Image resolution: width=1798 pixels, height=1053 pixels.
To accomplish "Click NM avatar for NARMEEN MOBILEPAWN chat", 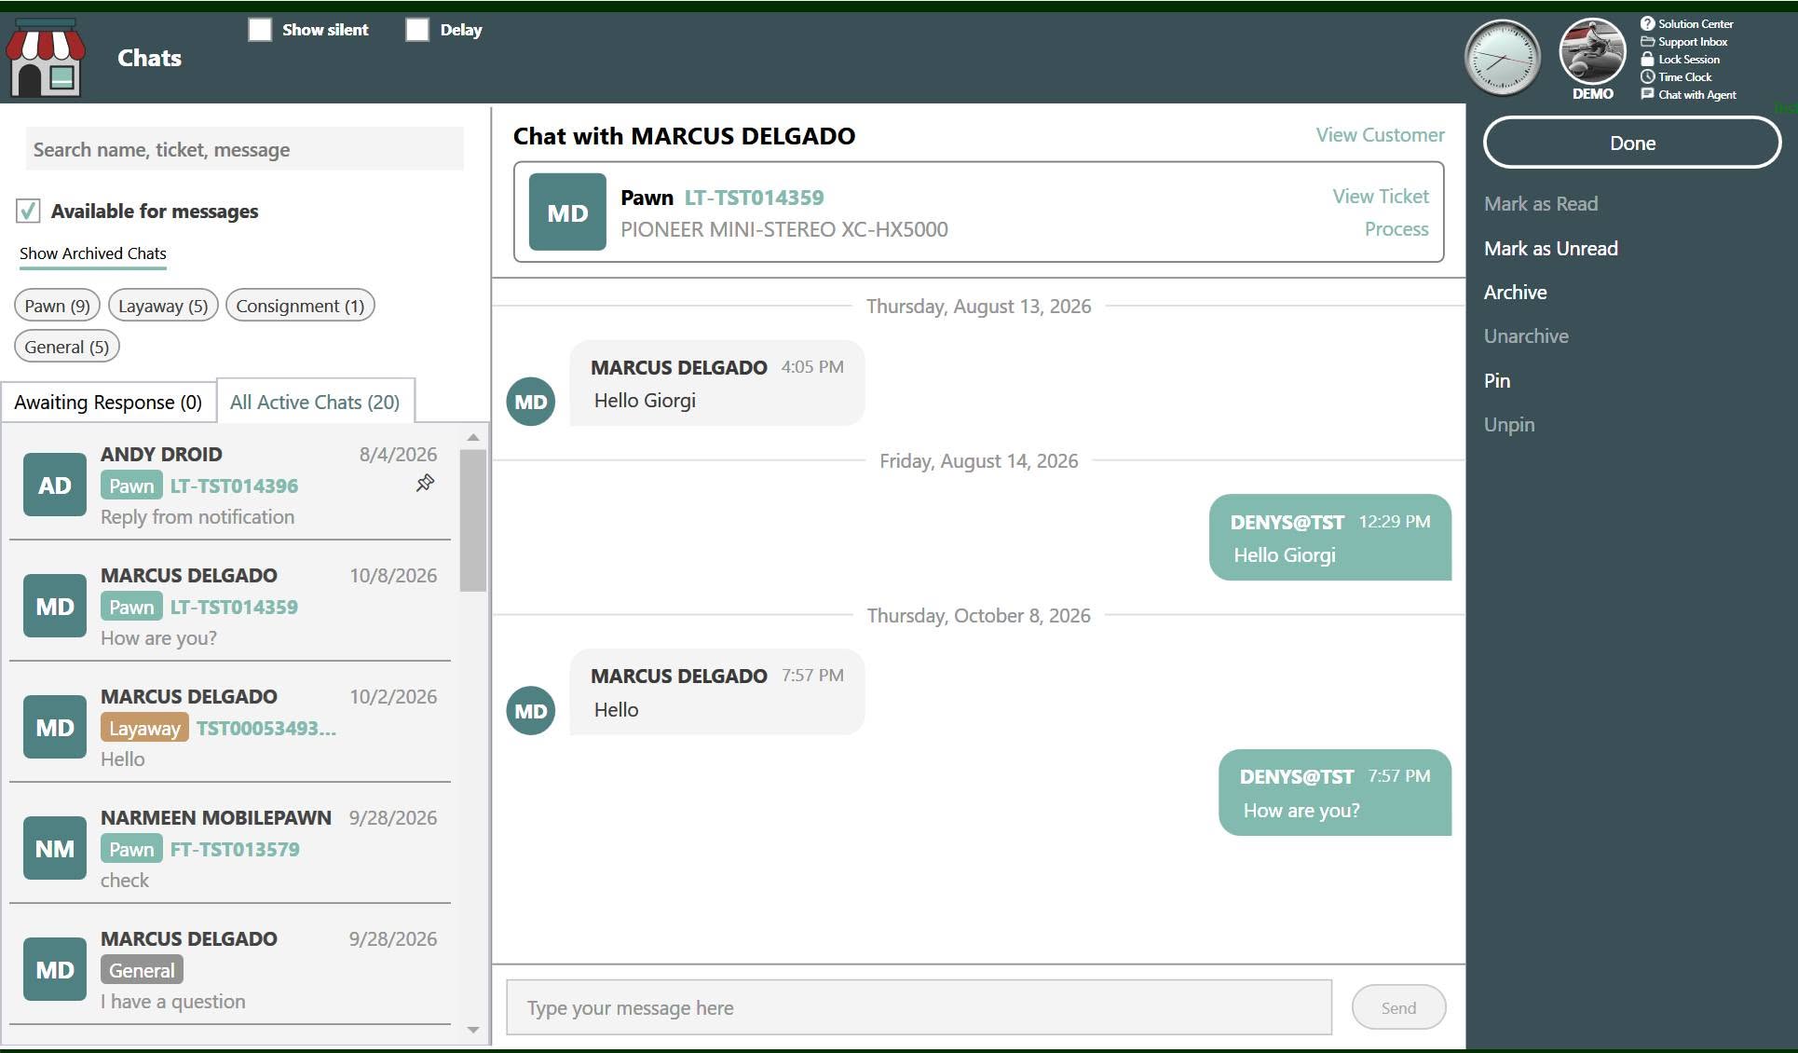I will (x=55, y=848).
